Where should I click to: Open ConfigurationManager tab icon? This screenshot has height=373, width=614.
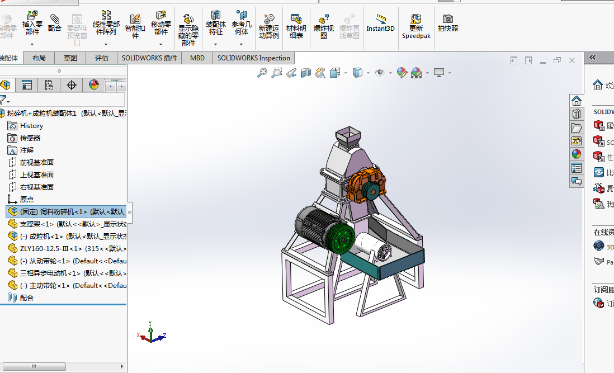pos(49,85)
